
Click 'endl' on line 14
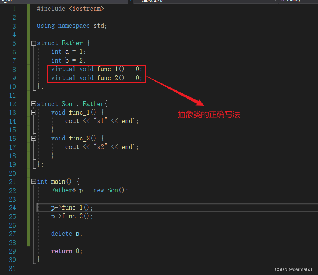click(128, 121)
